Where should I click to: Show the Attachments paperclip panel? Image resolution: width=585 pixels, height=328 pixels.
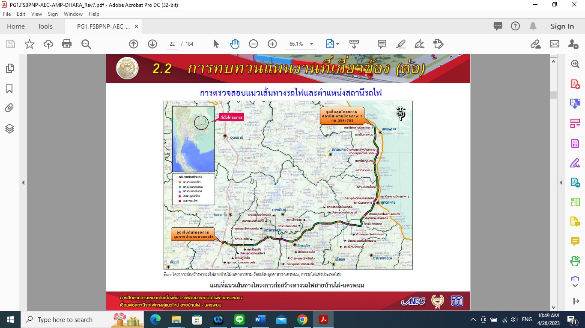pyautogui.click(x=9, y=108)
